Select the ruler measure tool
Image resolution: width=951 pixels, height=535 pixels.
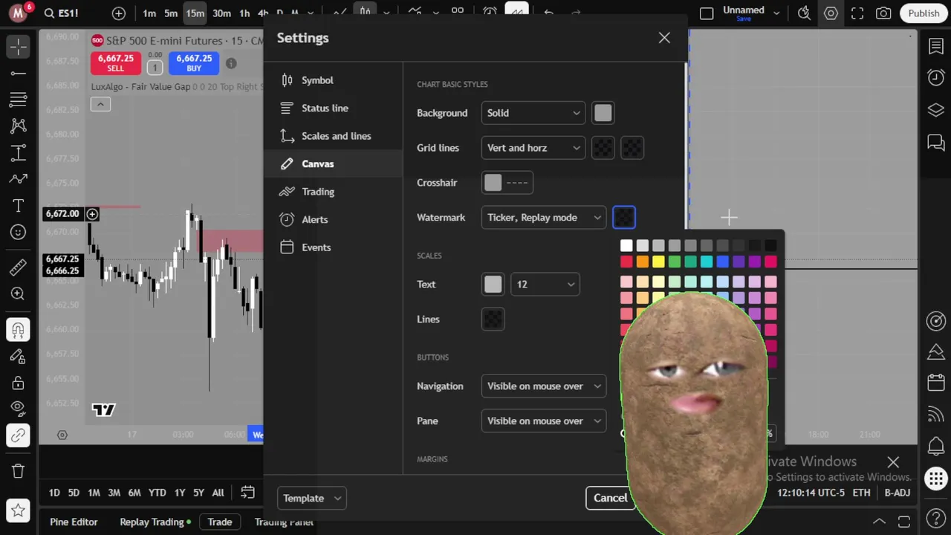(x=18, y=267)
